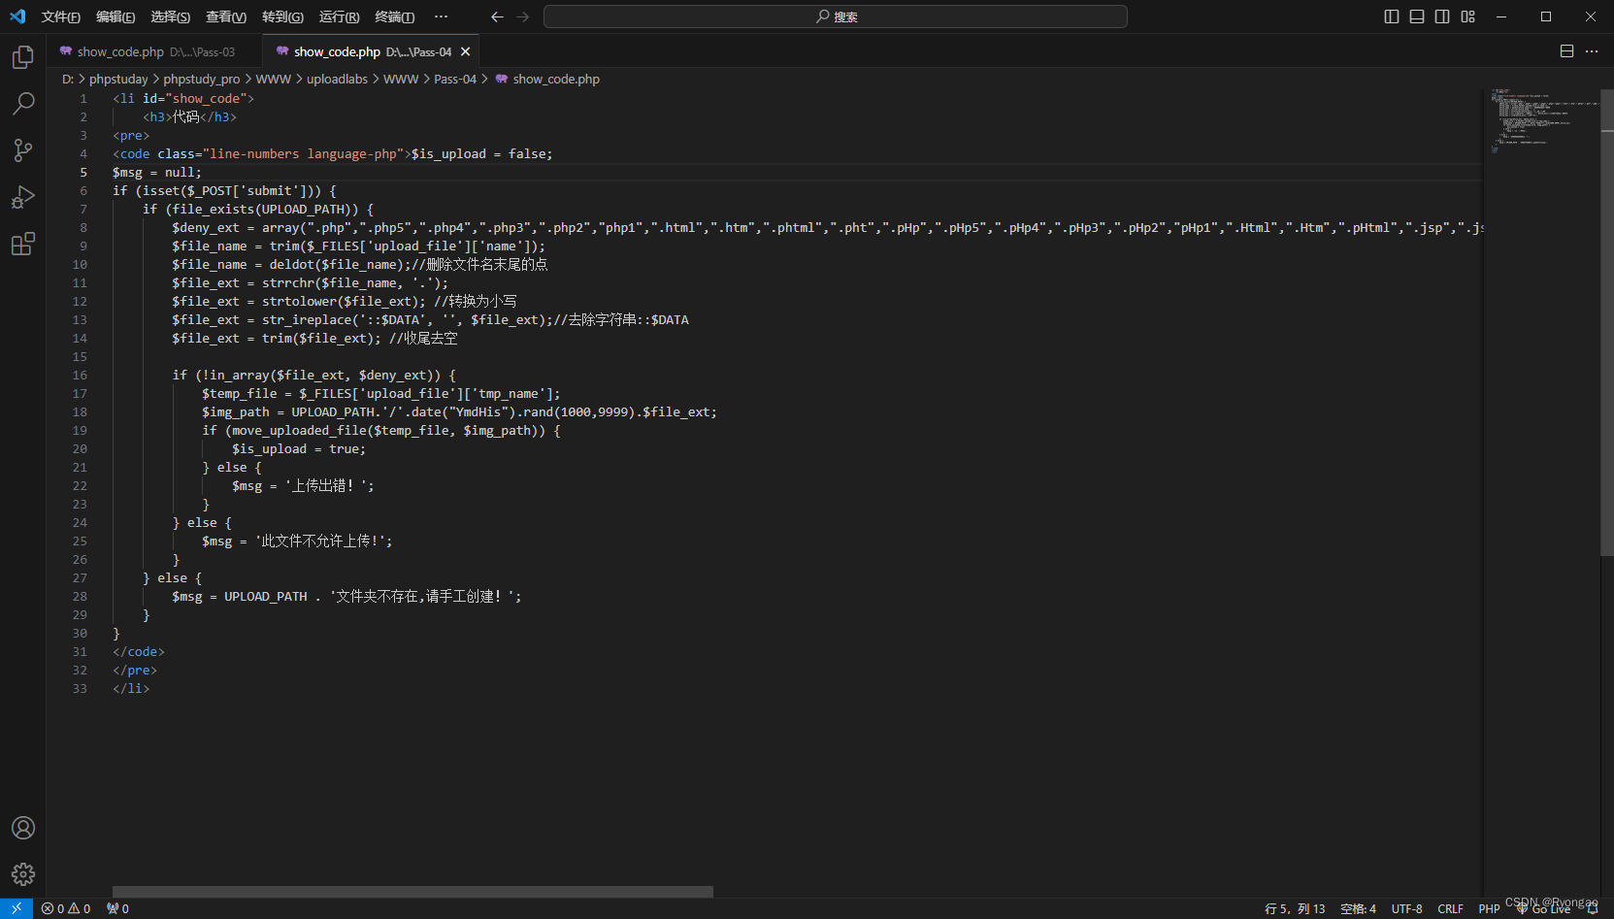Image resolution: width=1614 pixels, height=919 pixels.
Task: Show more menus via title bar ellipsis
Action: tap(442, 16)
